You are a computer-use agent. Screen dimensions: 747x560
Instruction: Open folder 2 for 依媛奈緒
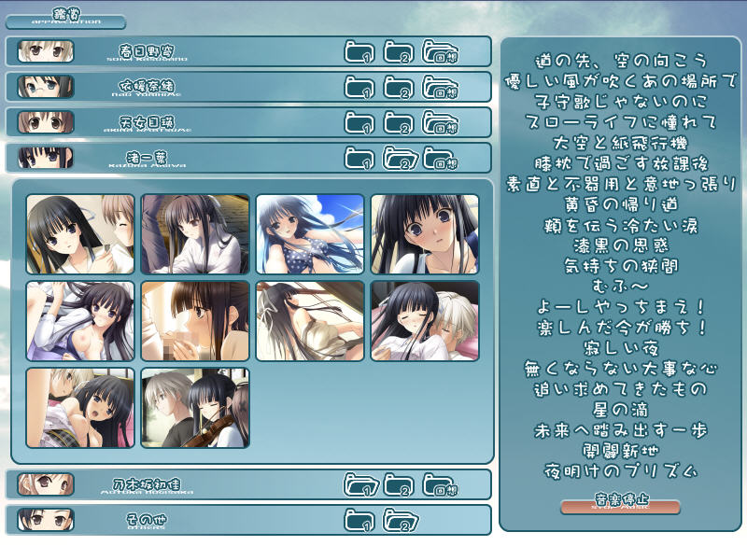point(399,87)
